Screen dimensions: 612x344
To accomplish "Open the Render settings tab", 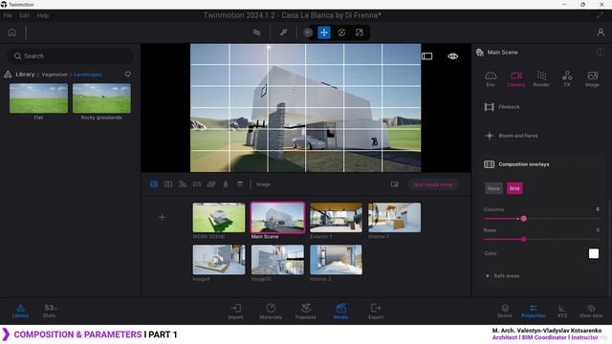I will [x=541, y=78].
